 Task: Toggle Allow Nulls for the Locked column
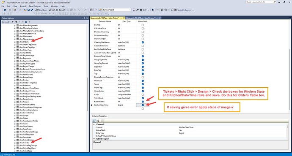click(143, 25)
